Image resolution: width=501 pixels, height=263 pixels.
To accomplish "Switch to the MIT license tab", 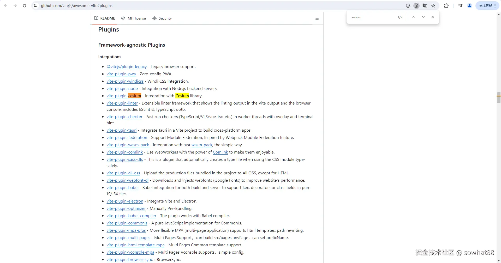I will click(133, 18).
